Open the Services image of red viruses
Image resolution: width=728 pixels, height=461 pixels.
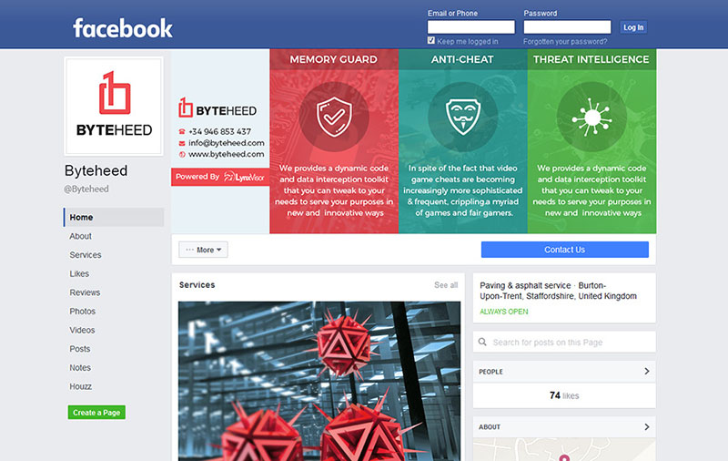[x=319, y=381]
